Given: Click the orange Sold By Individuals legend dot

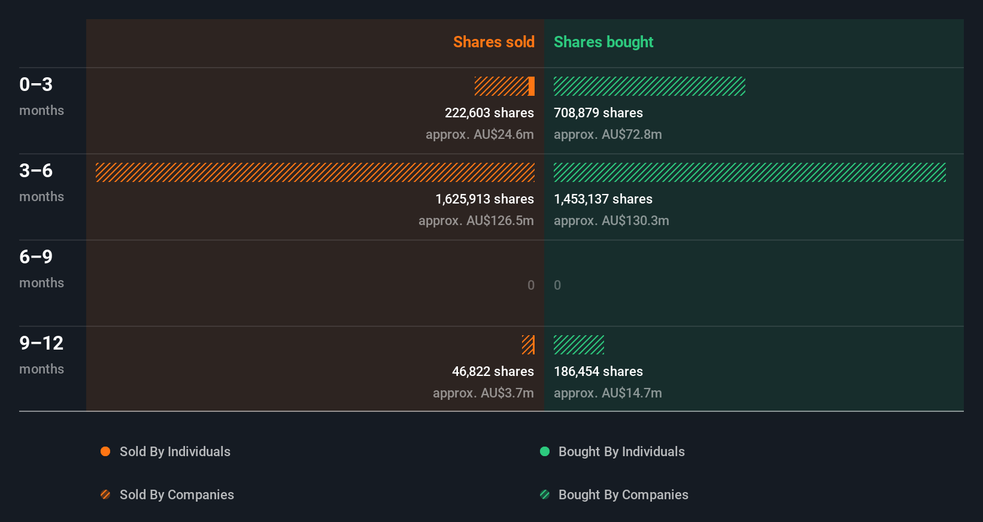Looking at the screenshot, I should (x=105, y=451).
